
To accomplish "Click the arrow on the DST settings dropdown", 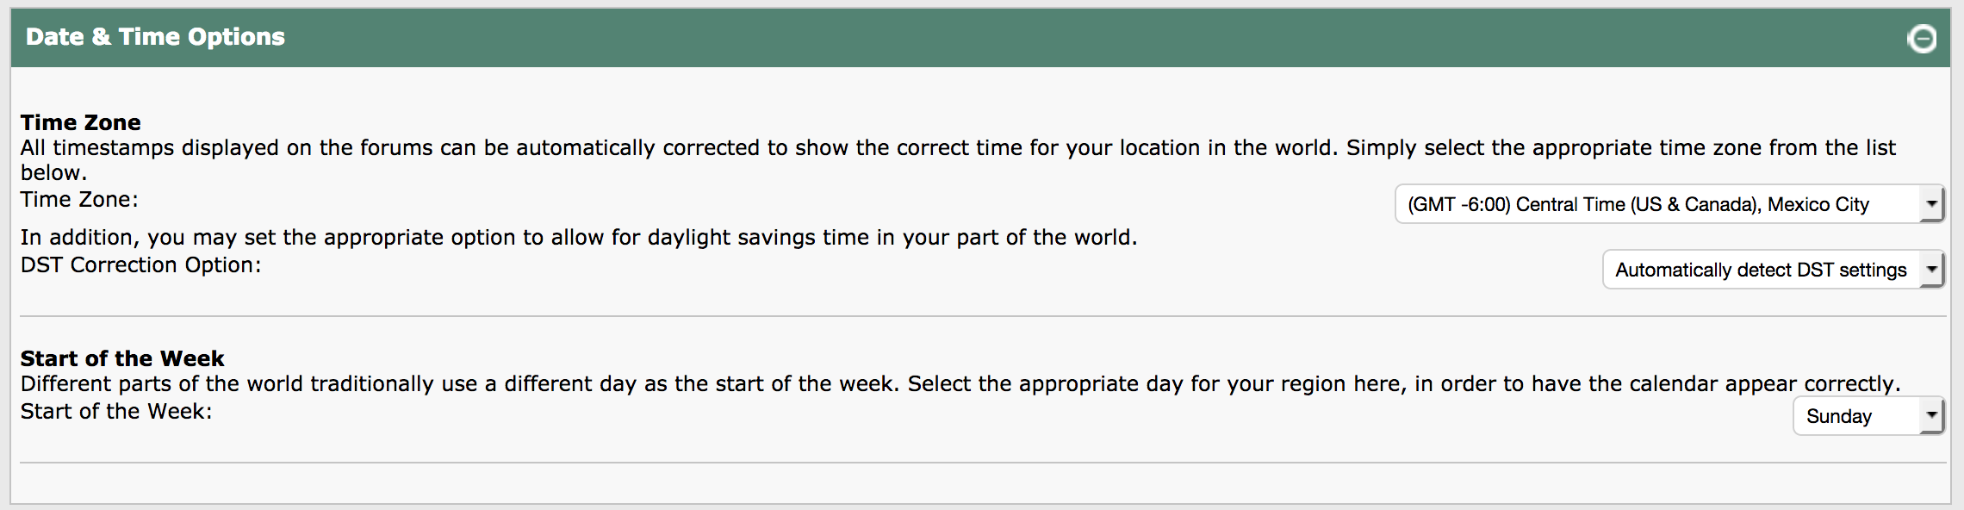I will pos(1931,270).
